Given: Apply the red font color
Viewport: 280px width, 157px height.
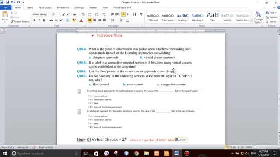Looking at the screenshot, I should (x=81, y=20).
